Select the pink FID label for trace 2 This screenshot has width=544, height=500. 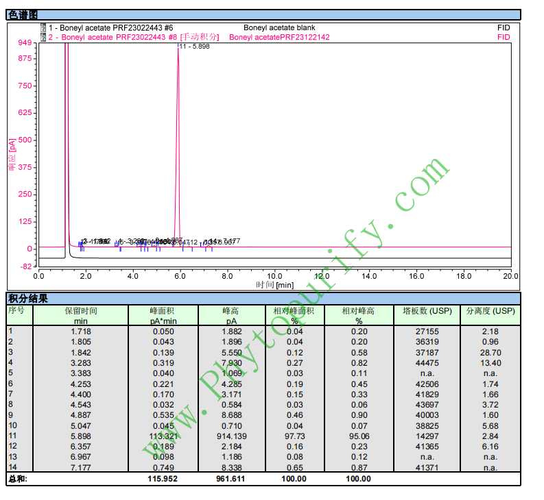coord(504,38)
